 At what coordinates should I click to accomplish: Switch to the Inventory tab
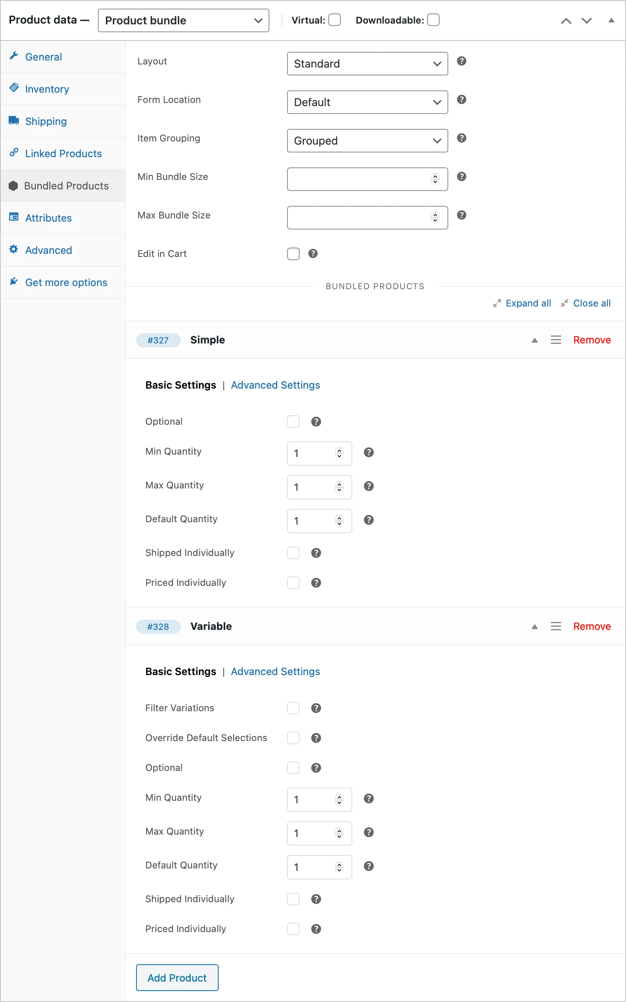coord(47,89)
